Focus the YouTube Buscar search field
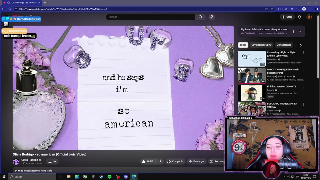 (150, 17)
